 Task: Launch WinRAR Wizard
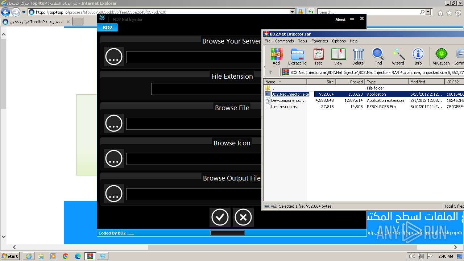(x=398, y=57)
